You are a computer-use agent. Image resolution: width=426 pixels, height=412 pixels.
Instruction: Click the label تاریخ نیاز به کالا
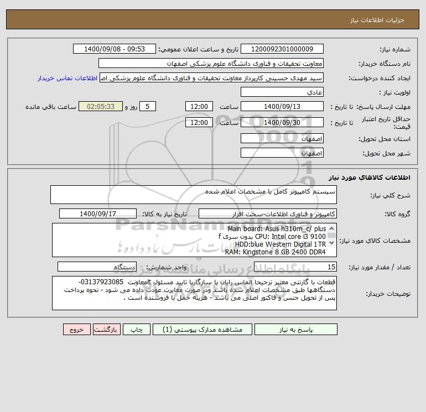(x=165, y=214)
